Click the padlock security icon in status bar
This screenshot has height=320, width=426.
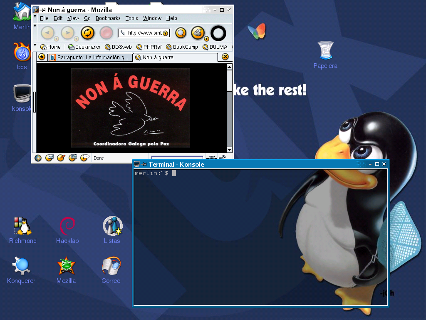pyautogui.click(x=223, y=157)
